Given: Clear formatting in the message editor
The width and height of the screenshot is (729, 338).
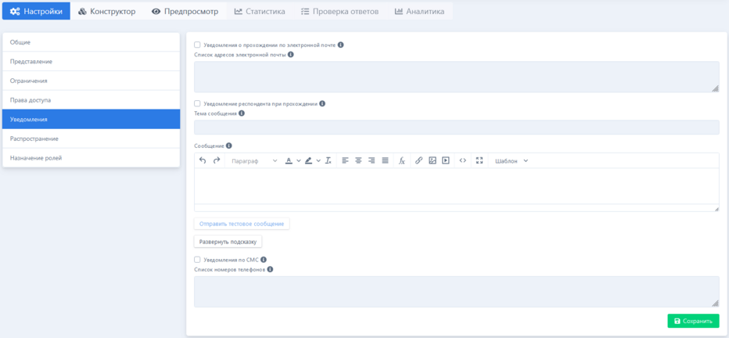Looking at the screenshot, I should [329, 160].
